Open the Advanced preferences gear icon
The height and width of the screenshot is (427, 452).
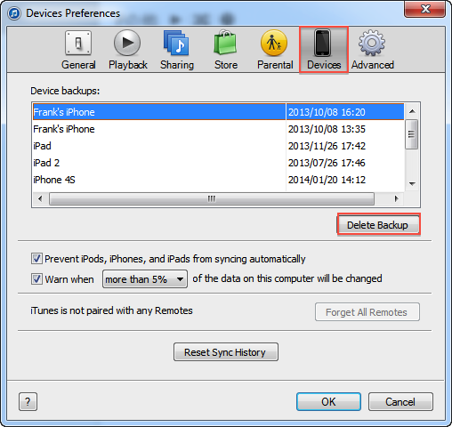click(372, 43)
